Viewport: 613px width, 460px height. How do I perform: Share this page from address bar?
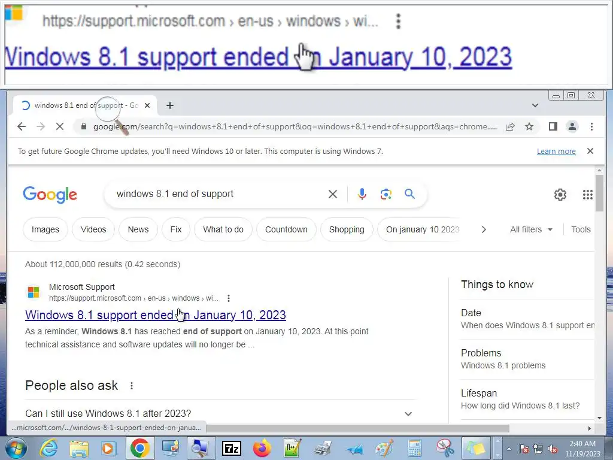510,126
